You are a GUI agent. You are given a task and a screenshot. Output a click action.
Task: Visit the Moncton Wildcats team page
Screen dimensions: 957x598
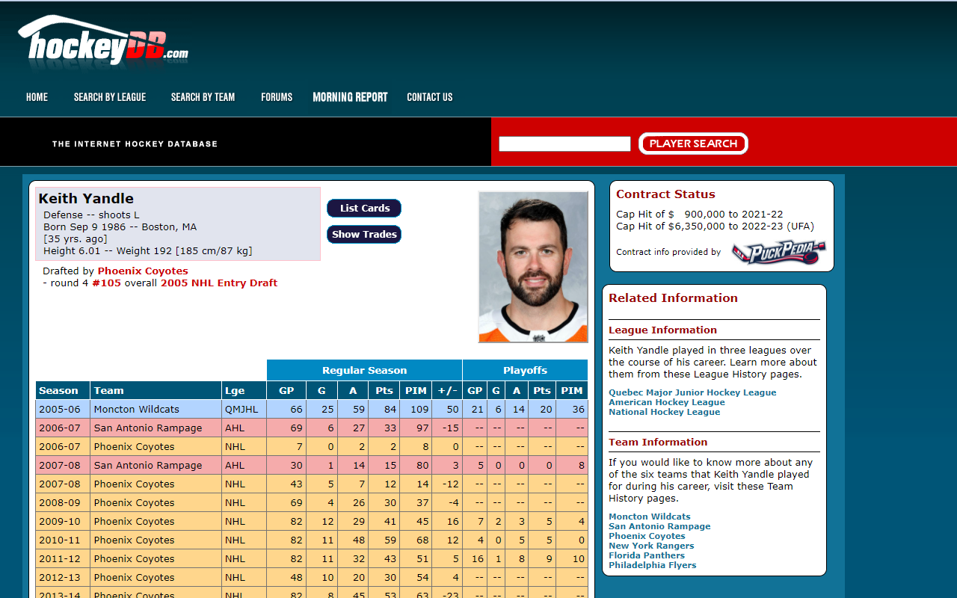tap(649, 516)
